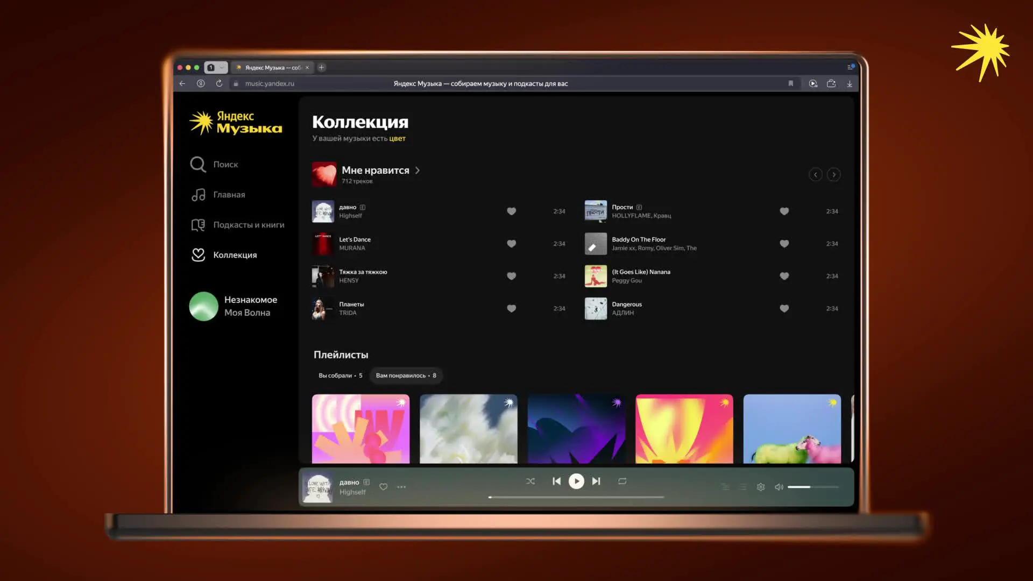Switch to the Вы собрали playlists tab
Image resolution: width=1033 pixels, height=581 pixels.
coord(340,375)
